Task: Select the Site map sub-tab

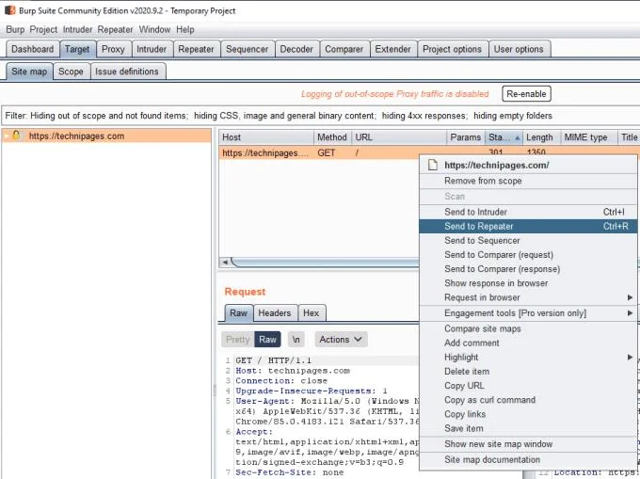Action: pos(29,72)
